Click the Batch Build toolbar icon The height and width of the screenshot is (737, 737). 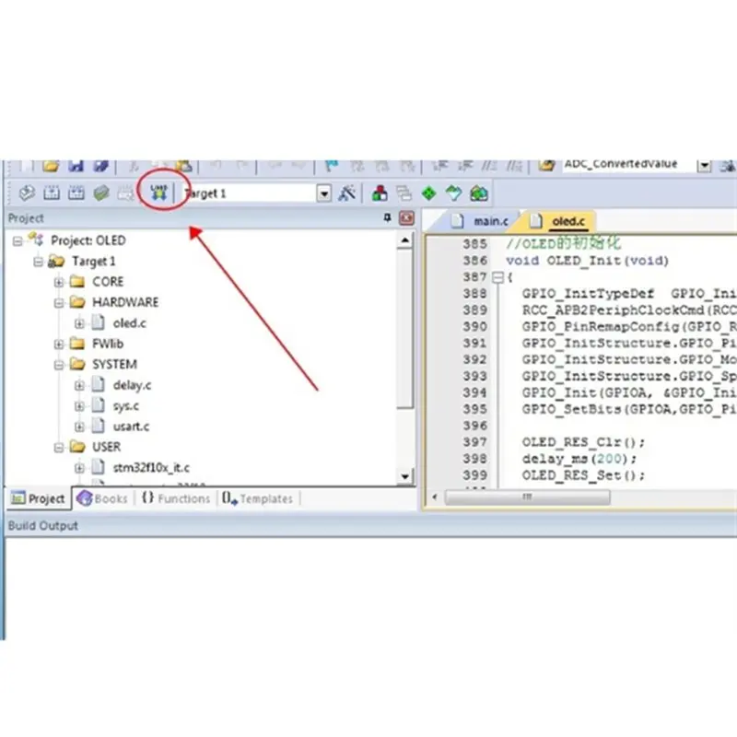pos(101,193)
